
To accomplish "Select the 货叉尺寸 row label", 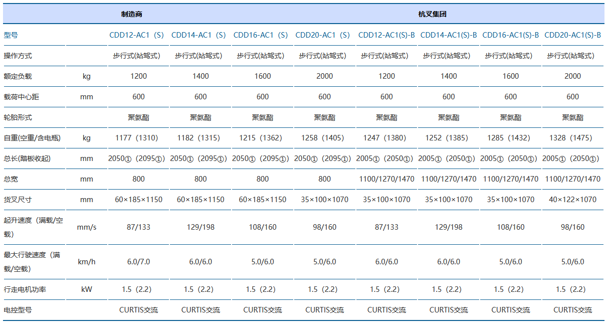I will click(x=18, y=200).
